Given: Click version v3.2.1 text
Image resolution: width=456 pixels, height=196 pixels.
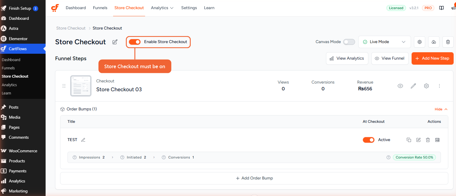Looking at the screenshot, I should click(414, 8).
